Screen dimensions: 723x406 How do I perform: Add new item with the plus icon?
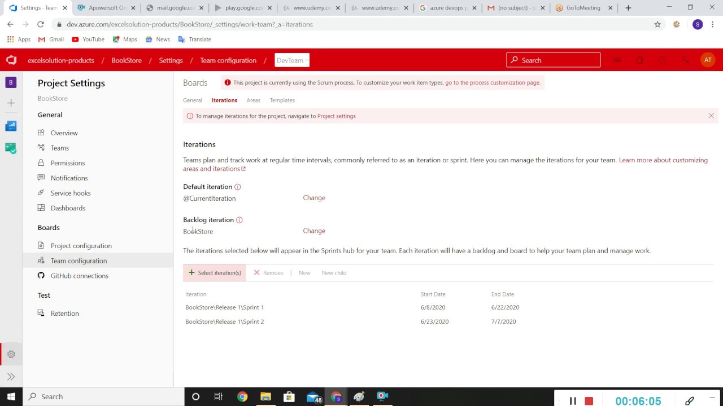tap(11, 103)
